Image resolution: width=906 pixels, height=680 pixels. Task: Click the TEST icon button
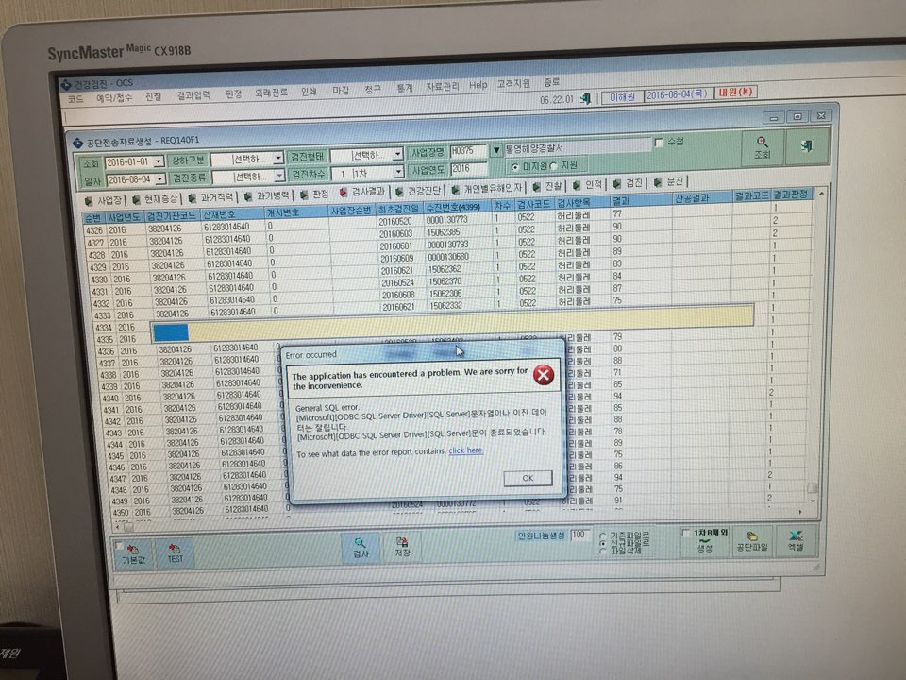coord(174,548)
